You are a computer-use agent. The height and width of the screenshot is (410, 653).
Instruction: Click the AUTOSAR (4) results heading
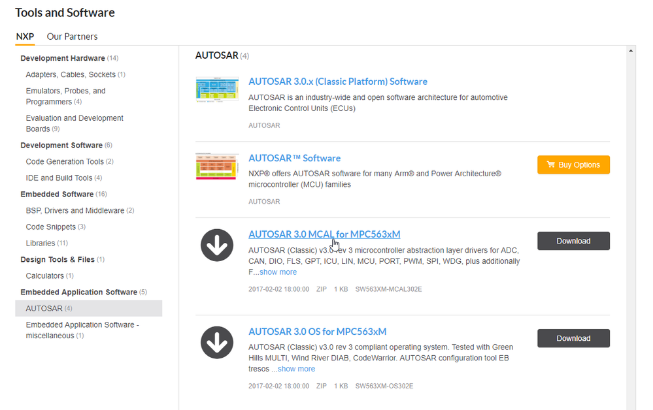pos(222,55)
